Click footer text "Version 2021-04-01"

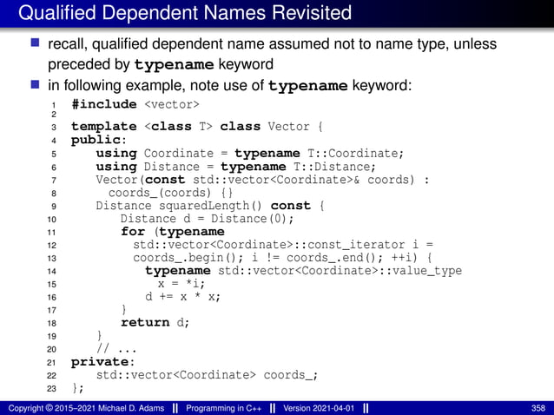(x=319, y=408)
